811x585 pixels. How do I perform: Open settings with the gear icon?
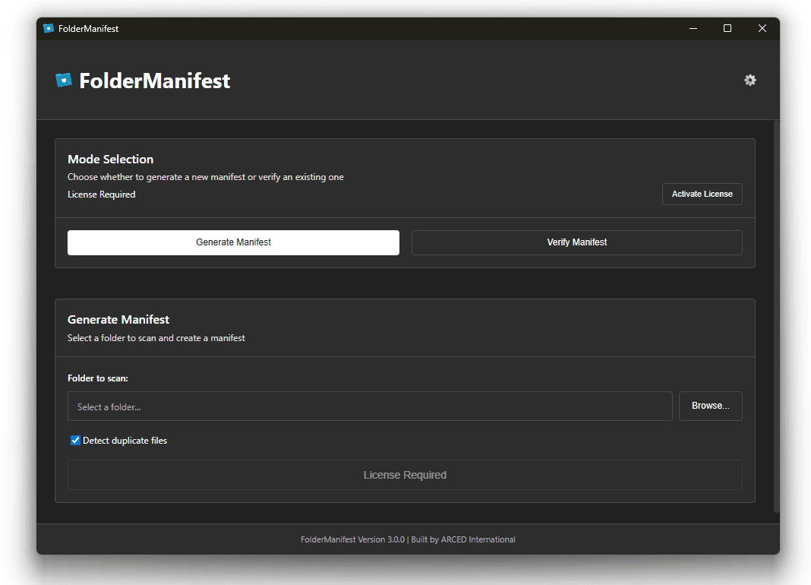749,80
